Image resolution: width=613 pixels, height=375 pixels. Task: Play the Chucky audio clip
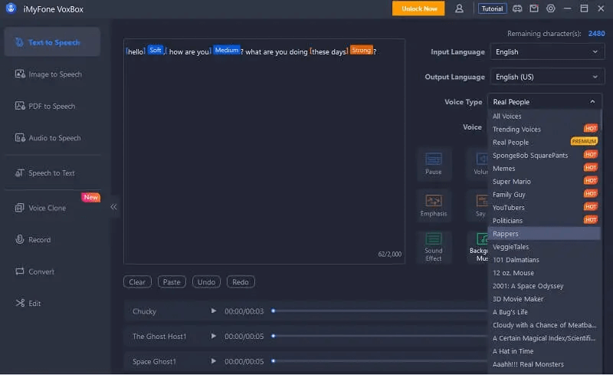(x=214, y=311)
